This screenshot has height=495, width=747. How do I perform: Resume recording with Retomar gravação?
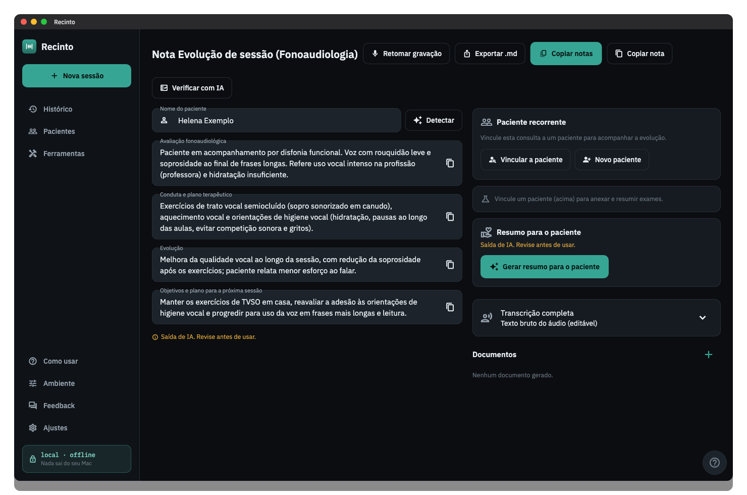[406, 54]
